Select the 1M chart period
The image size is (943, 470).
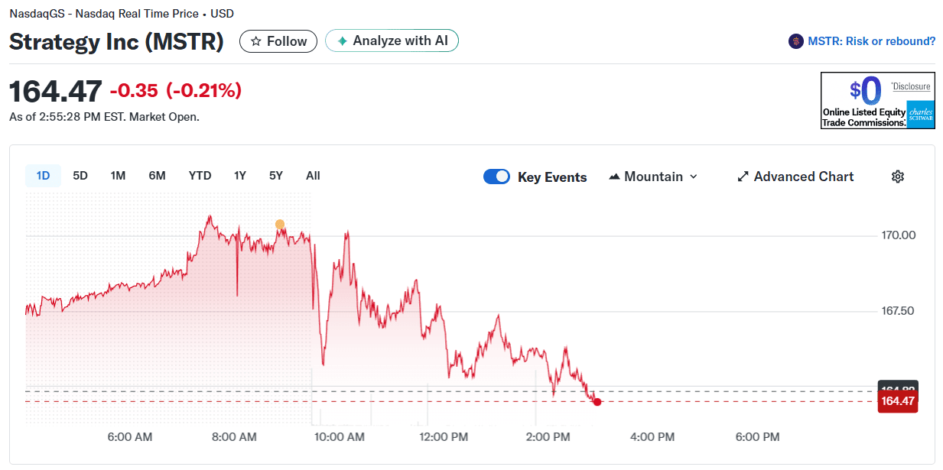pyautogui.click(x=118, y=175)
